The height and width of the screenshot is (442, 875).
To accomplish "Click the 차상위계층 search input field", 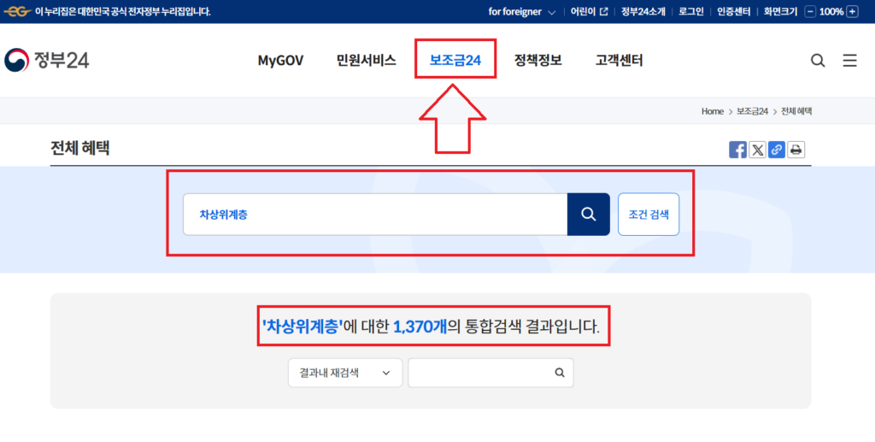I will coord(374,214).
